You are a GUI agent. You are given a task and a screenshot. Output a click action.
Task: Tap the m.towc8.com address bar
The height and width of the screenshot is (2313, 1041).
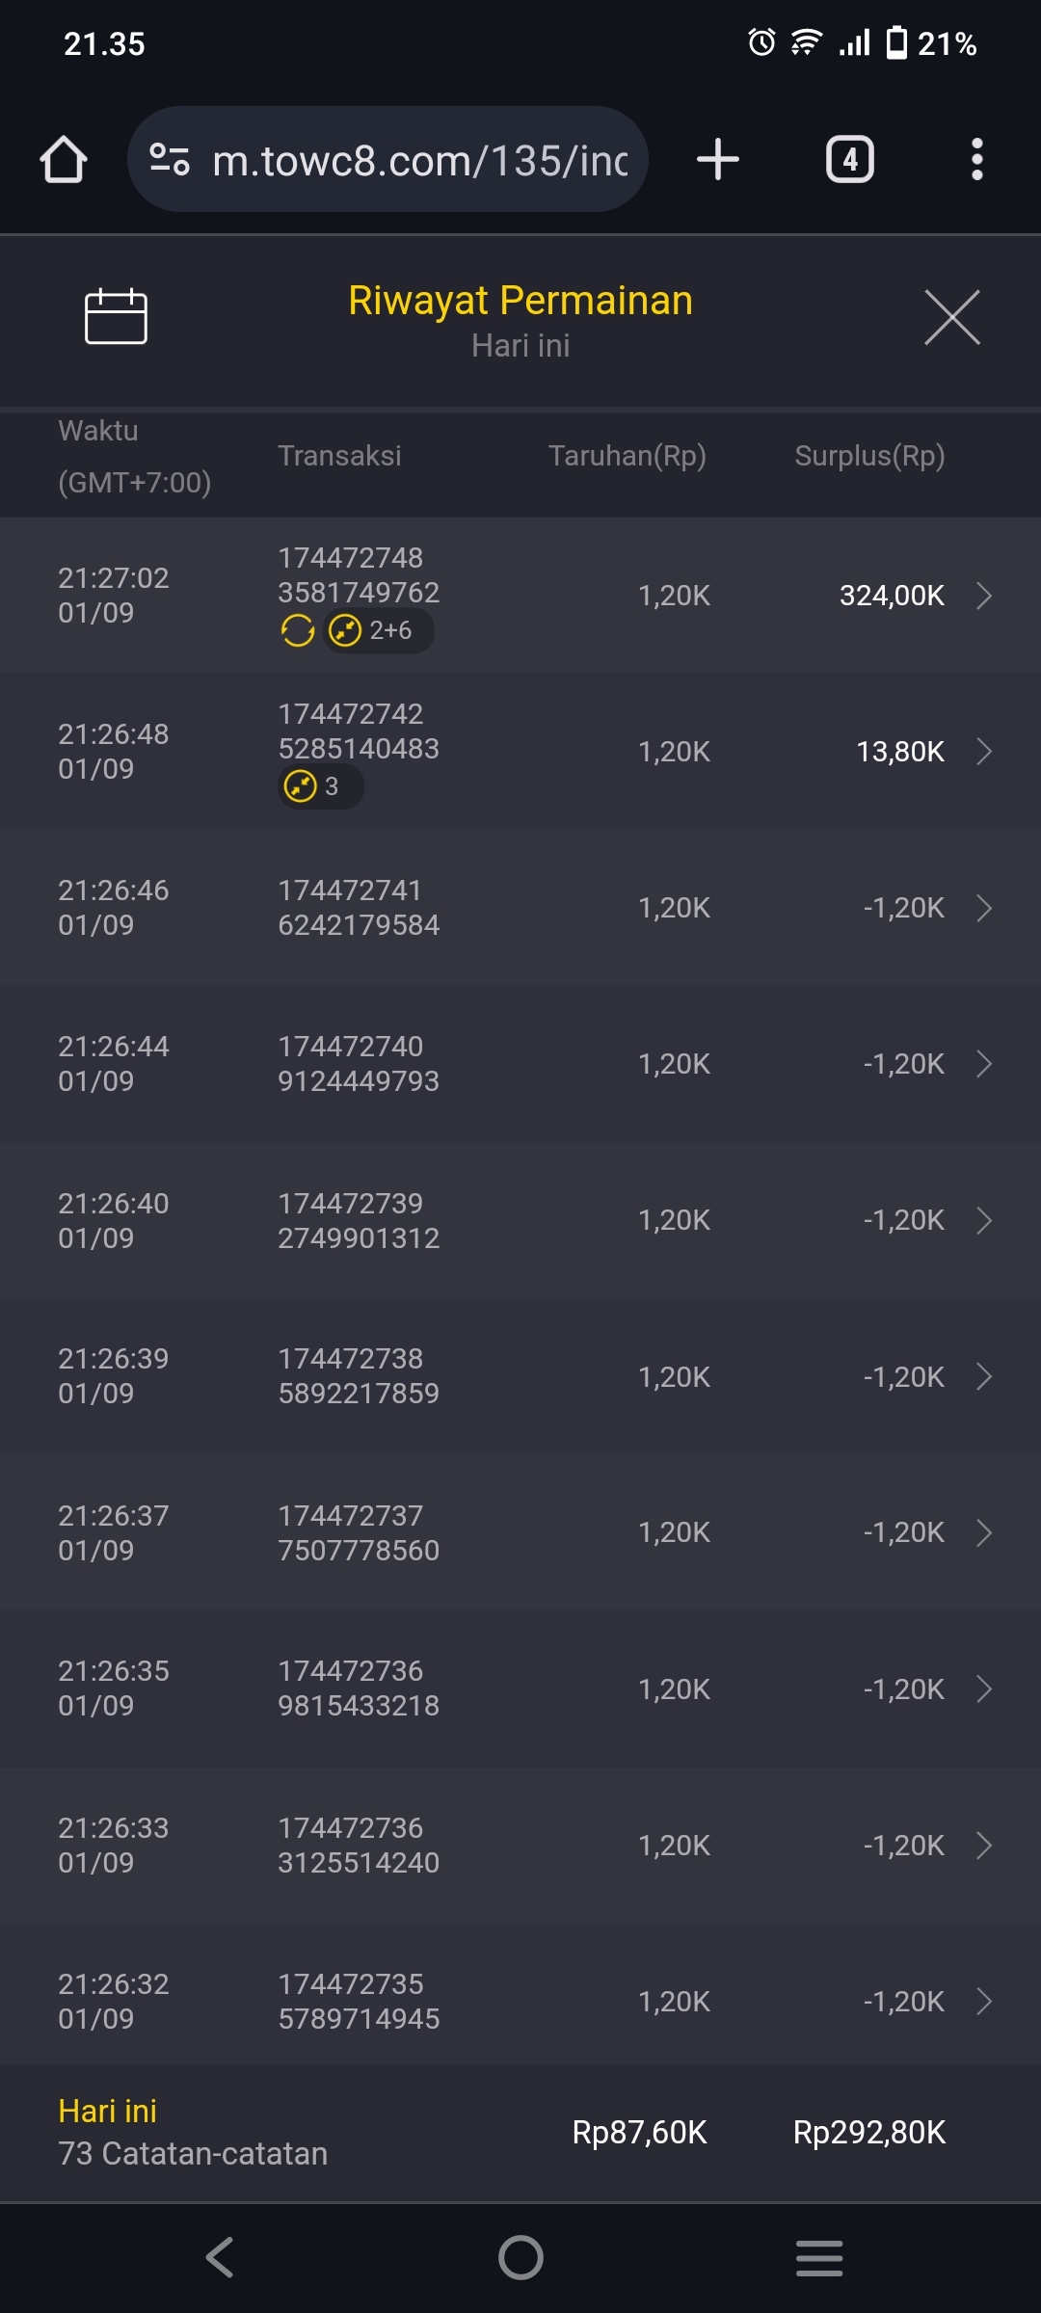tap(419, 160)
